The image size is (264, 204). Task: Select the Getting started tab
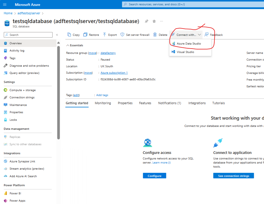(77, 103)
